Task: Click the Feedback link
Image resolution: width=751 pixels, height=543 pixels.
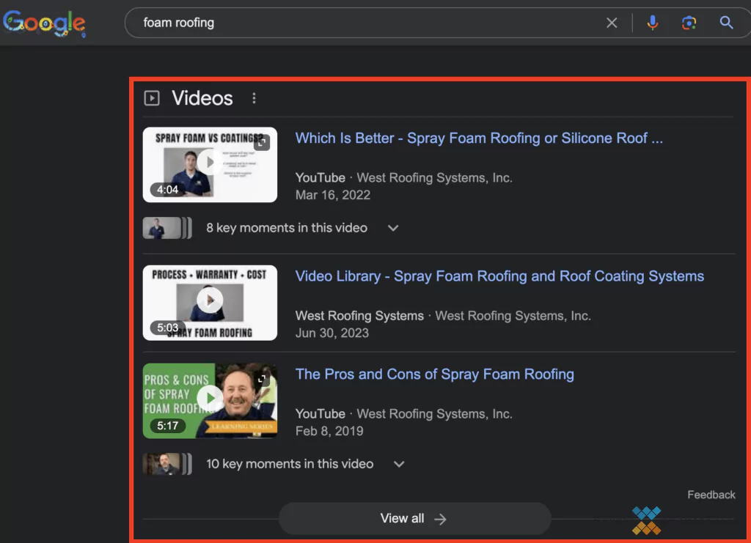Action: click(x=711, y=495)
